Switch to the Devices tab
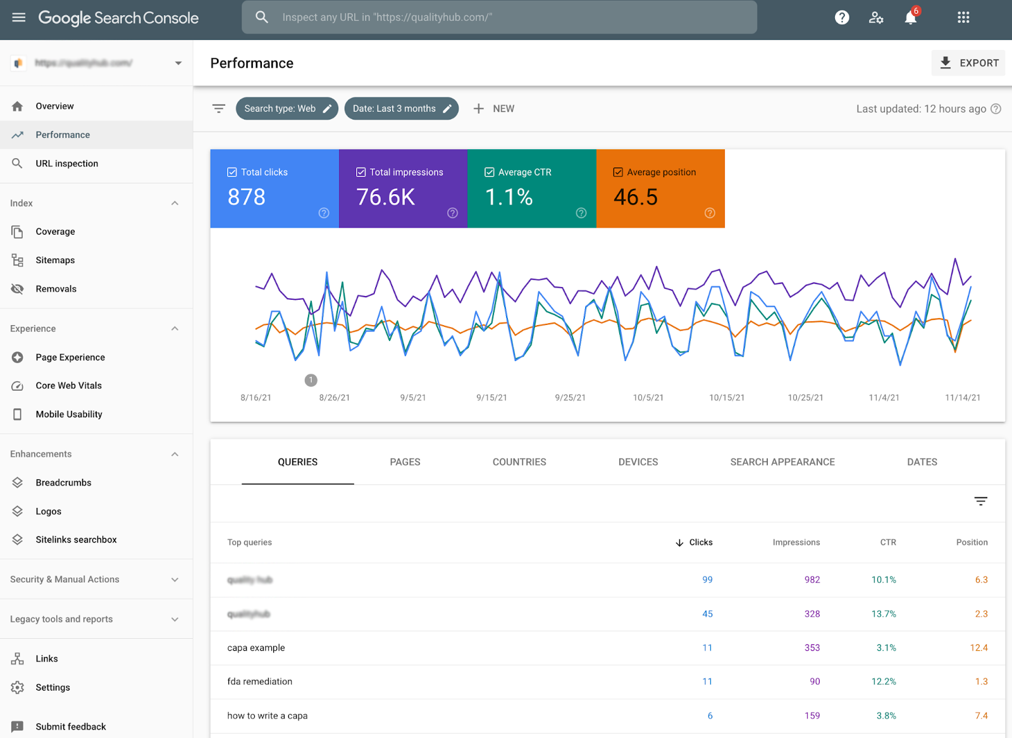Viewport: 1012px width, 738px height. click(x=638, y=462)
